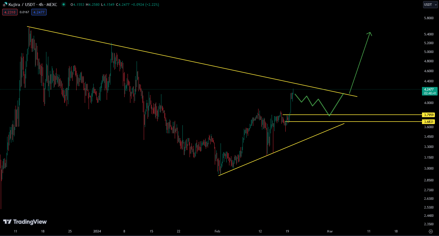Click the 5.0000 price axis label
Image resolution: width=439 pixels, height=236 pixels.
click(x=429, y=52)
